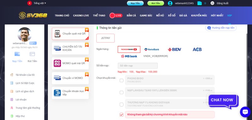
Task: Click the Hộp thư icon
Action: (12, 116)
